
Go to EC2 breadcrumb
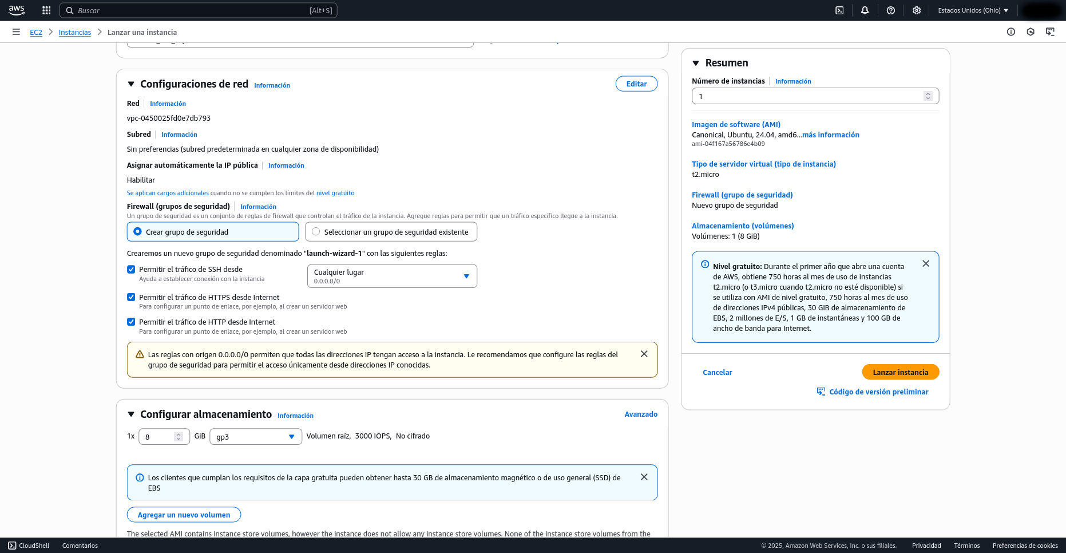36,33
